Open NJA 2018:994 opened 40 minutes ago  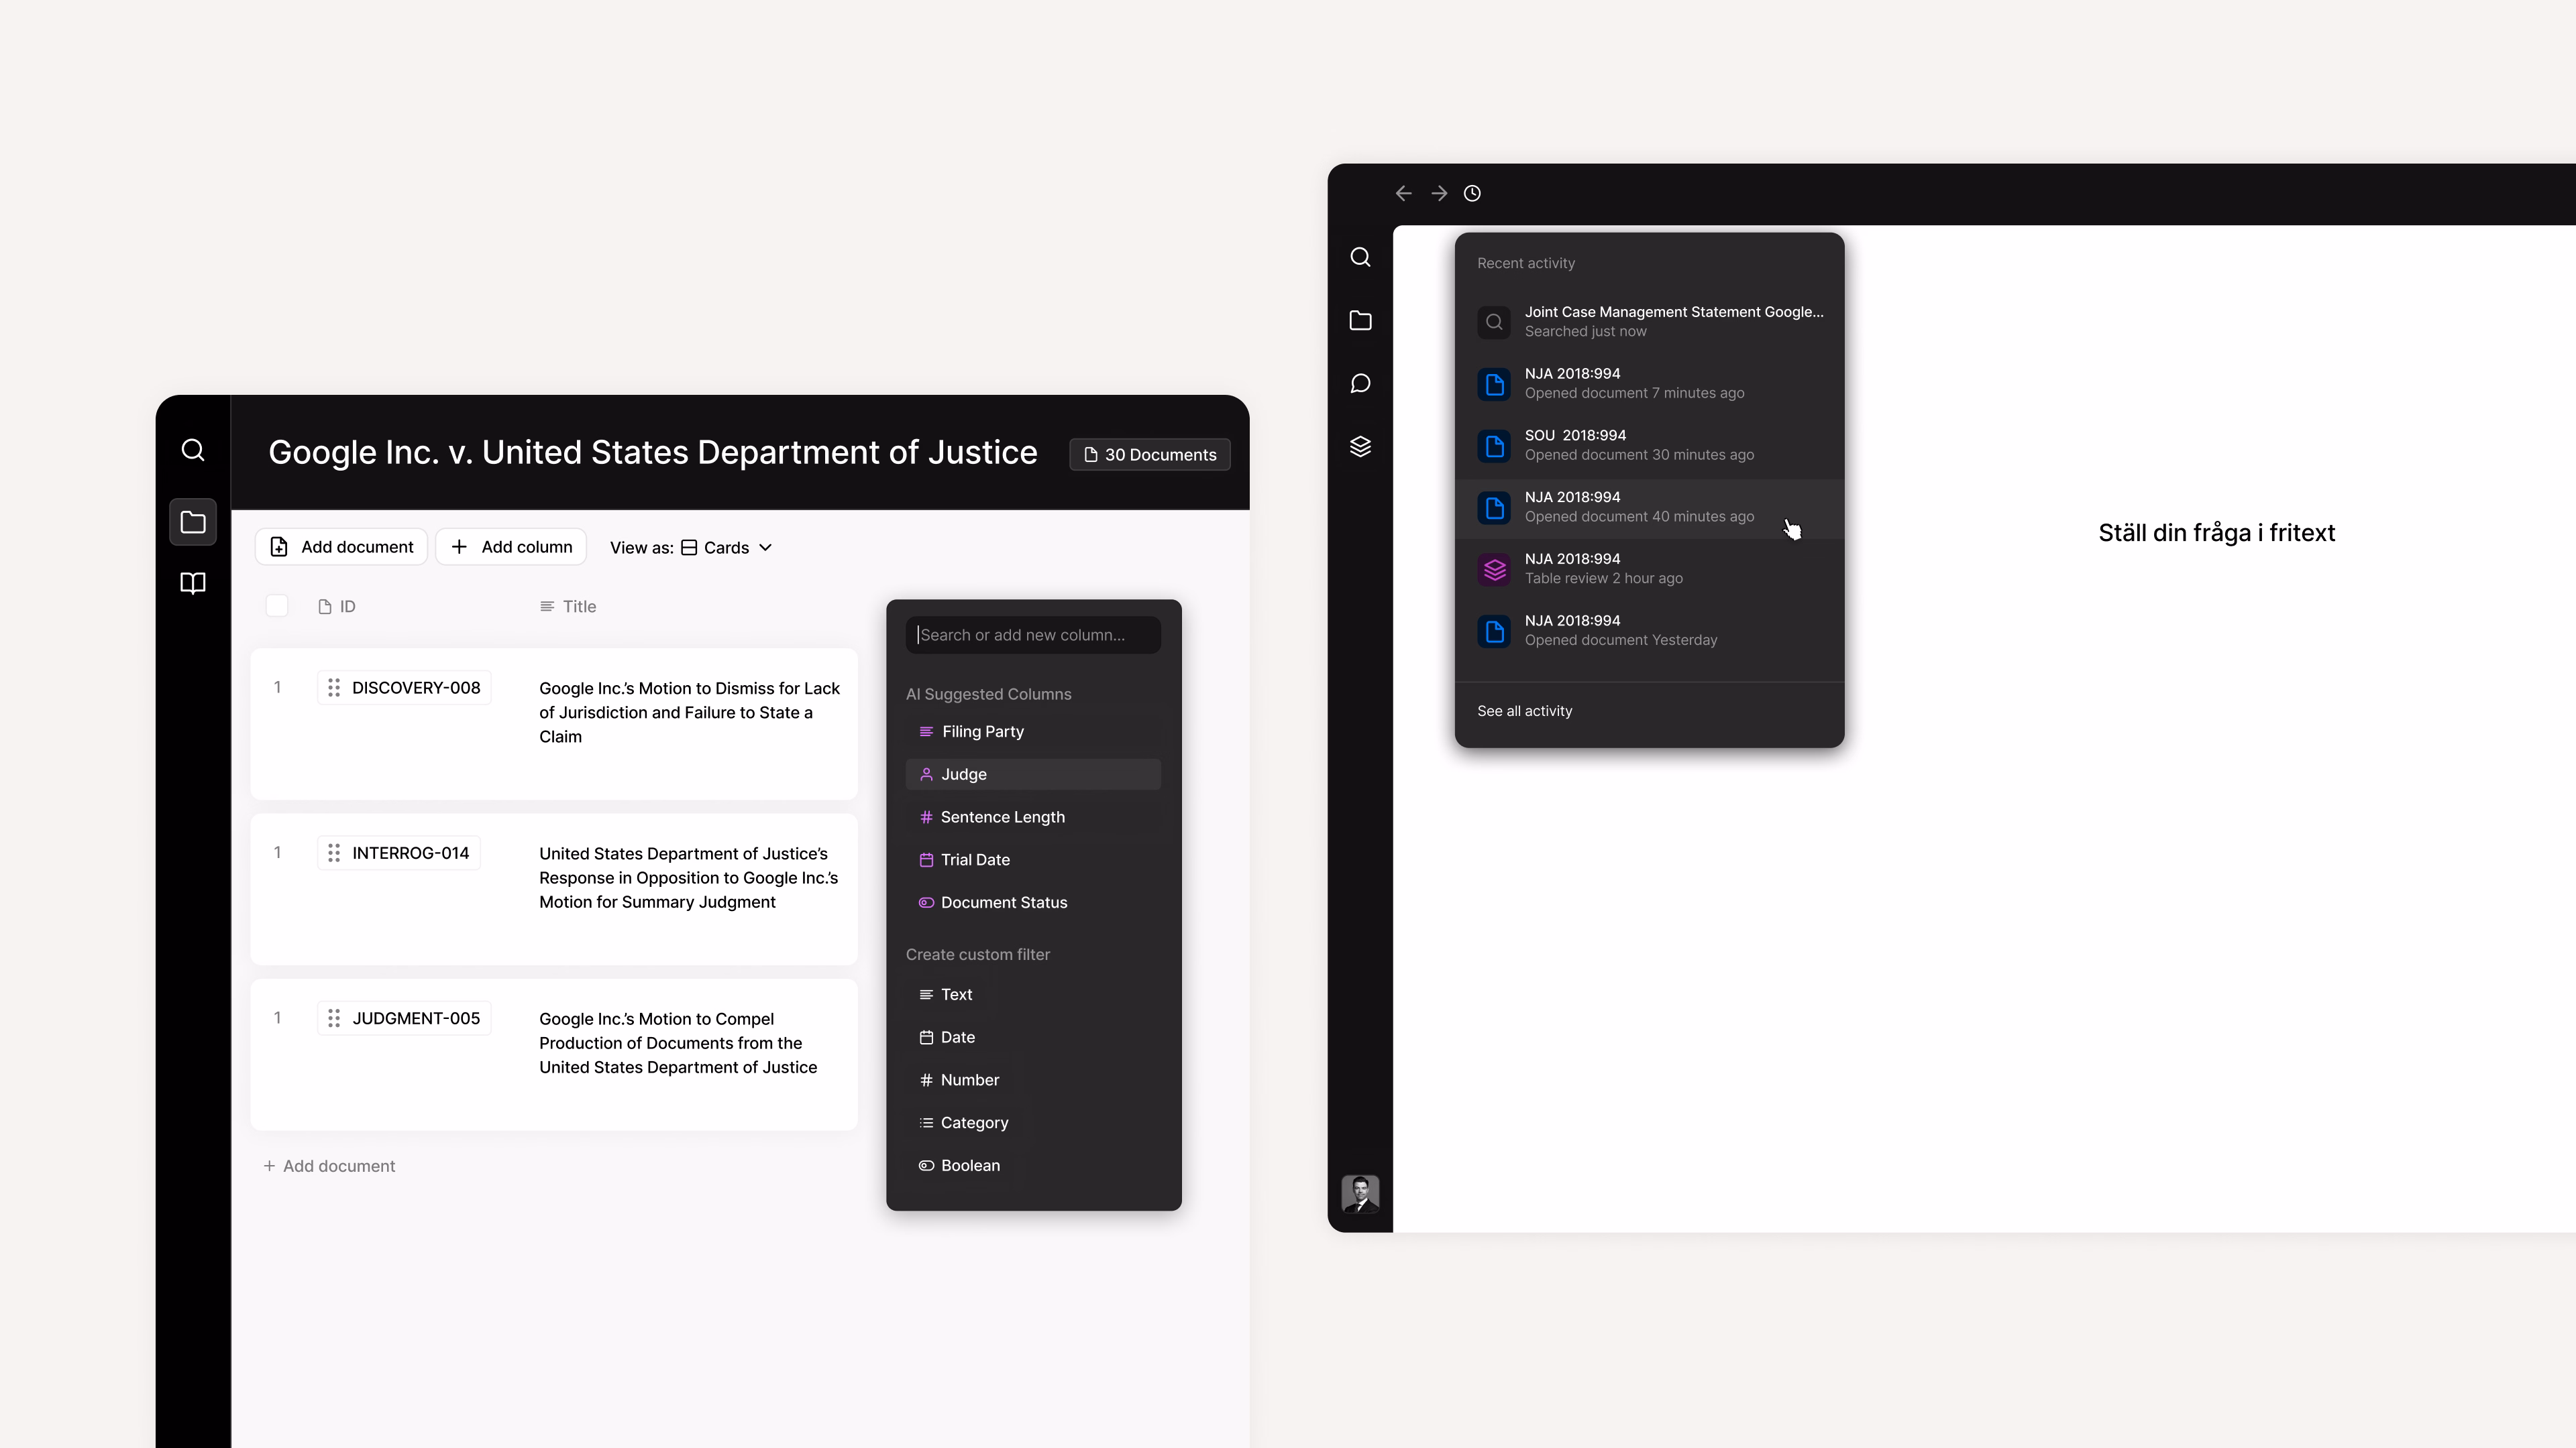click(x=1650, y=507)
